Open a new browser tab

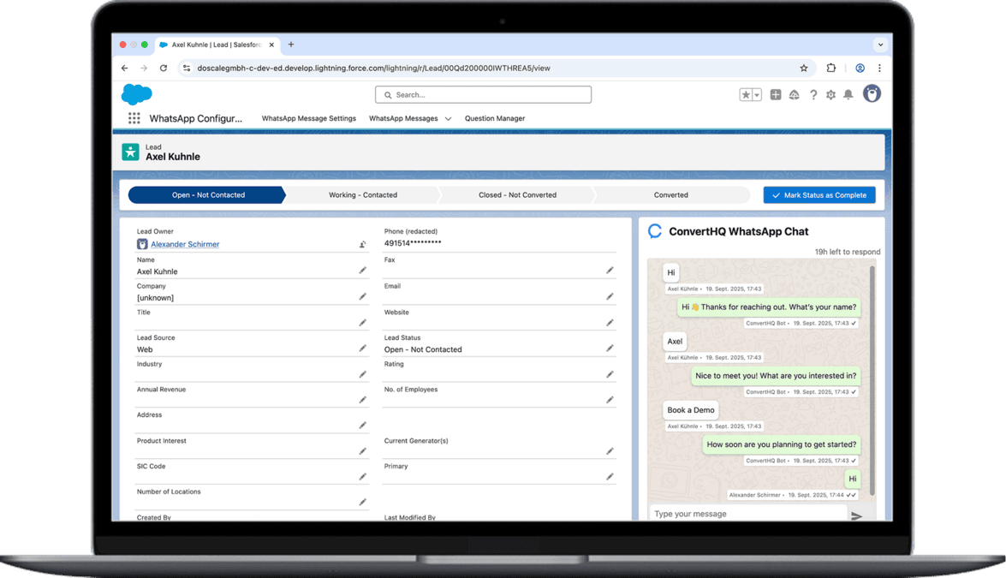point(290,45)
